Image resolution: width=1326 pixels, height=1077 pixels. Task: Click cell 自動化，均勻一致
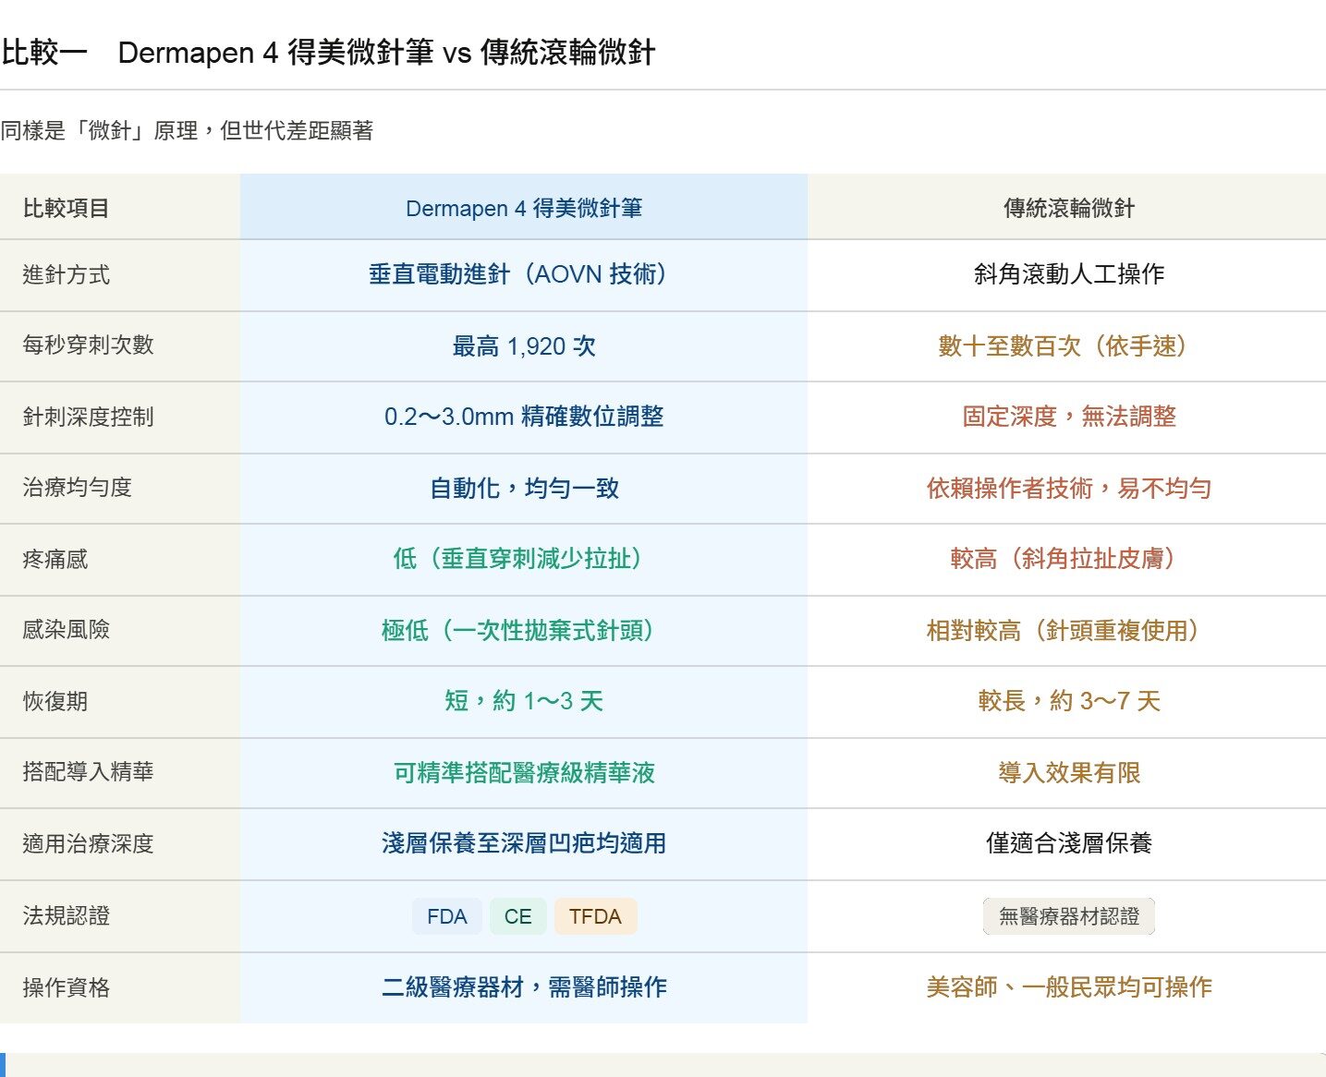point(524,489)
